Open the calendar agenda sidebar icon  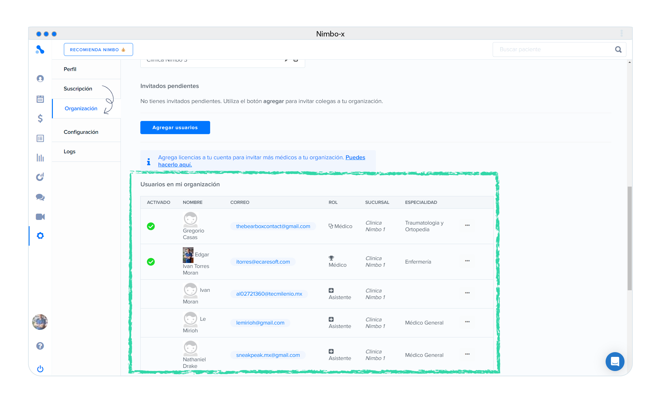pyautogui.click(x=40, y=99)
